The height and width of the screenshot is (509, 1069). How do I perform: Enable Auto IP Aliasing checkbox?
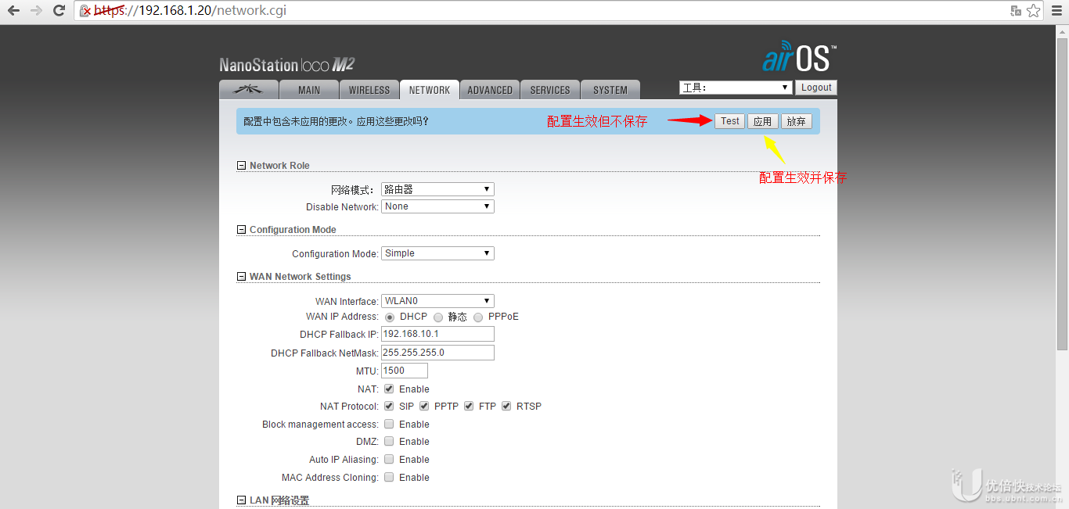389,459
